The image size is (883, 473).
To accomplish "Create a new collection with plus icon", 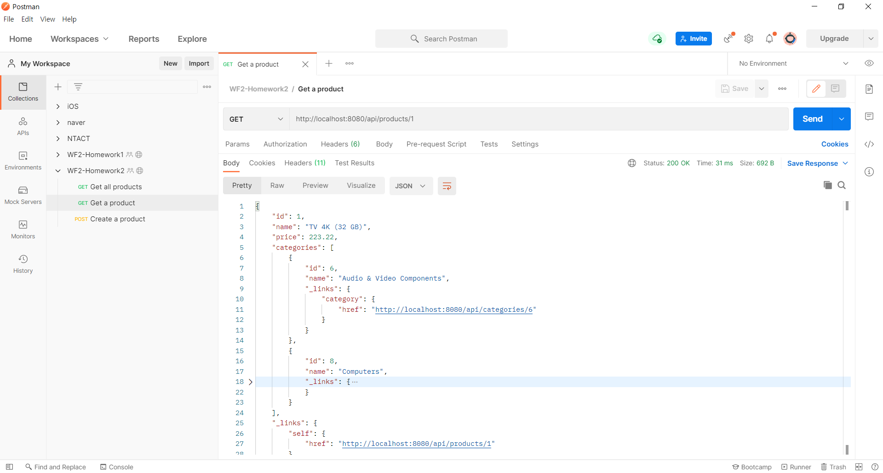I will [58, 87].
